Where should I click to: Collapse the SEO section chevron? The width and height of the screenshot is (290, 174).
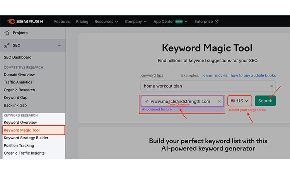click(59, 45)
